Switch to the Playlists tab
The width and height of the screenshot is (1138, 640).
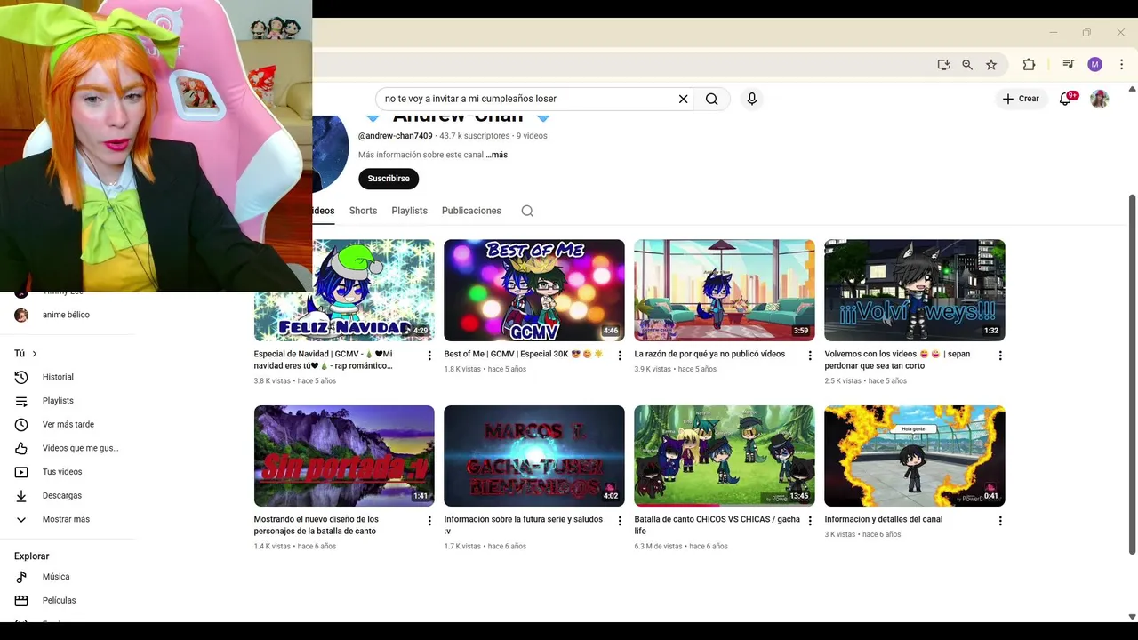(x=409, y=211)
